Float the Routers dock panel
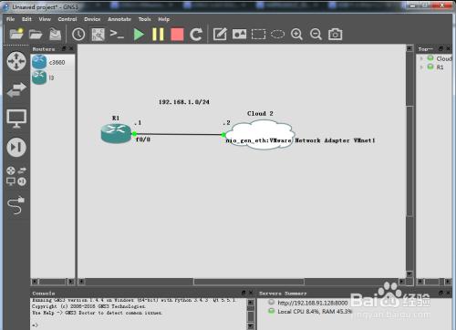This screenshot has width=456, height=330. 64,48
